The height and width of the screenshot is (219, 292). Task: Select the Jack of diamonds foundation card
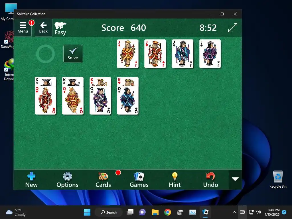pyautogui.click(x=128, y=54)
